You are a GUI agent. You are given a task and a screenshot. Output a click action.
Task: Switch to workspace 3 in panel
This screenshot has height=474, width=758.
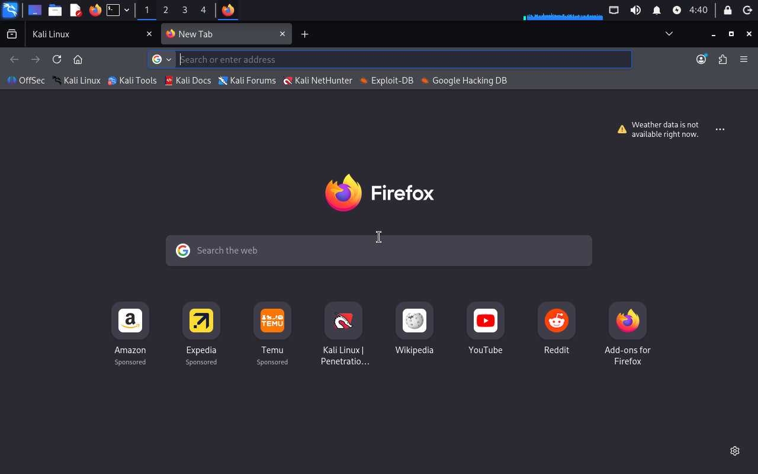click(185, 10)
